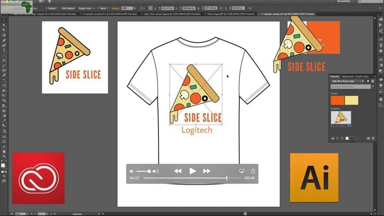Switch to the Graphic Style panel tab

pos(362,76)
